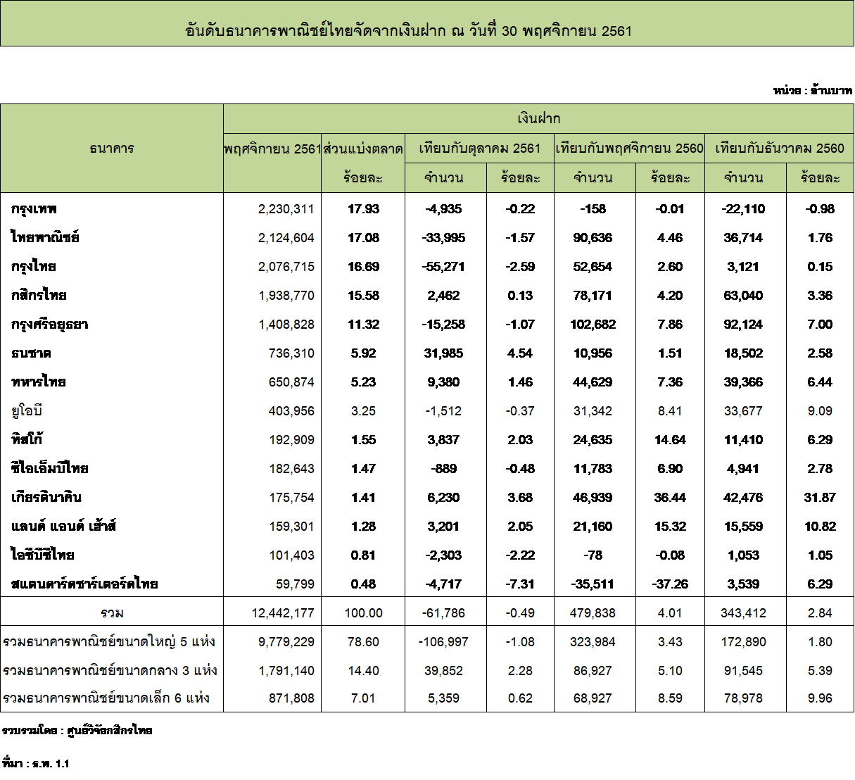Click the large banks total 9,779,229

(x=286, y=642)
